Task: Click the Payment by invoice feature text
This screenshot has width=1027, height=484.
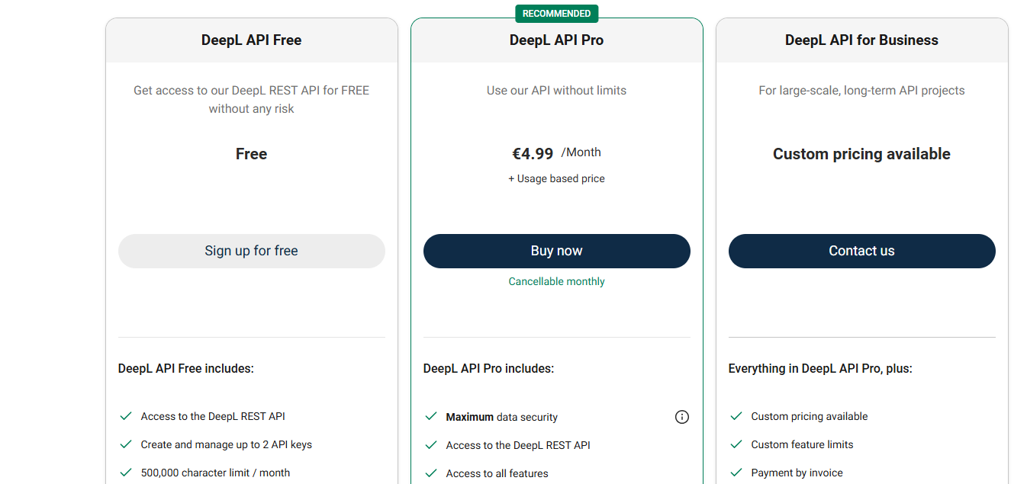Action: [x=797, y=473]
